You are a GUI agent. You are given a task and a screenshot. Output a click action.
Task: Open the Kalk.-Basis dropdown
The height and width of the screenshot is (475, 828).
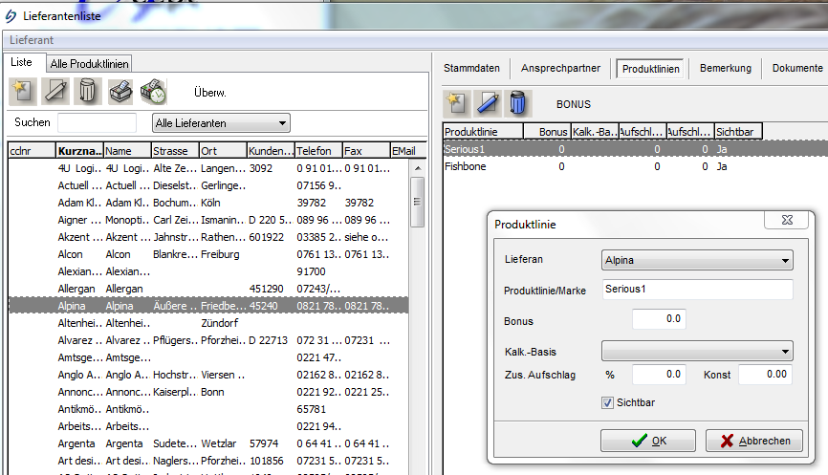tap(697, 350)
